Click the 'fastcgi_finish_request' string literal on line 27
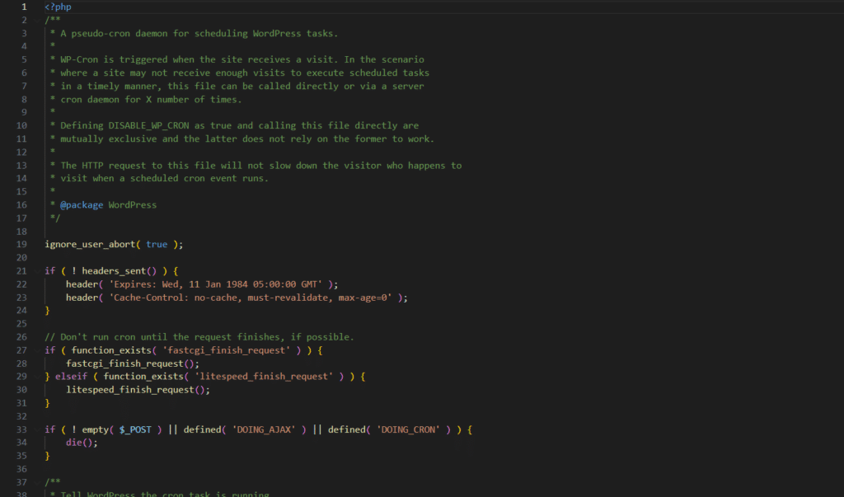The width and height of the screenshot is (844, 497). tap(226, 350)
